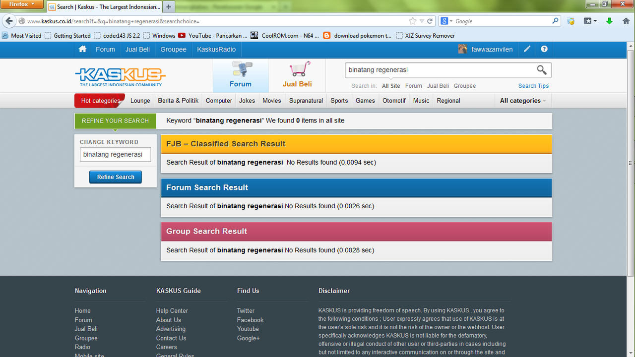Screen dimensions: 635x357
Task: Open search engine selector dropdown arrow
Action: click(451, 21)
